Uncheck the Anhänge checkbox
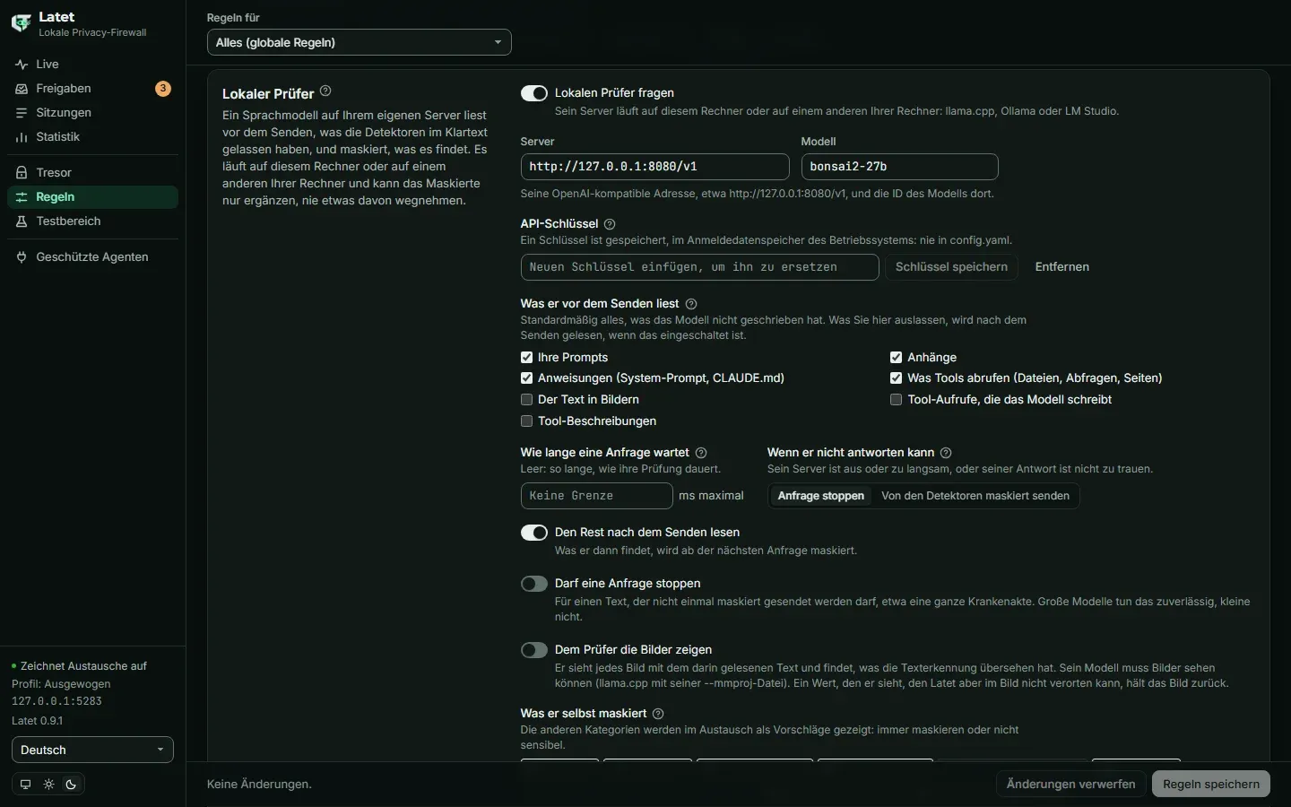This screenshot has width=1291, height=807. tap(896, 358)
